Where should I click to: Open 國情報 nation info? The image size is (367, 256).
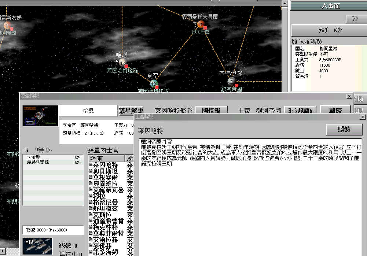pyautogui.click(x=211, y=110)
